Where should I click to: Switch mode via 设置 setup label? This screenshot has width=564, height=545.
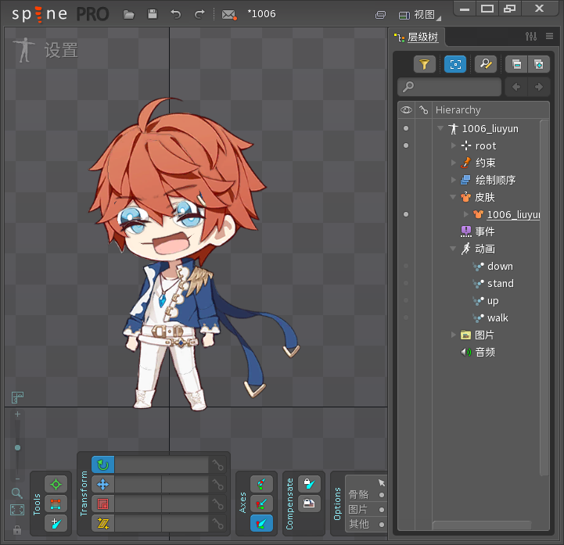61,50
